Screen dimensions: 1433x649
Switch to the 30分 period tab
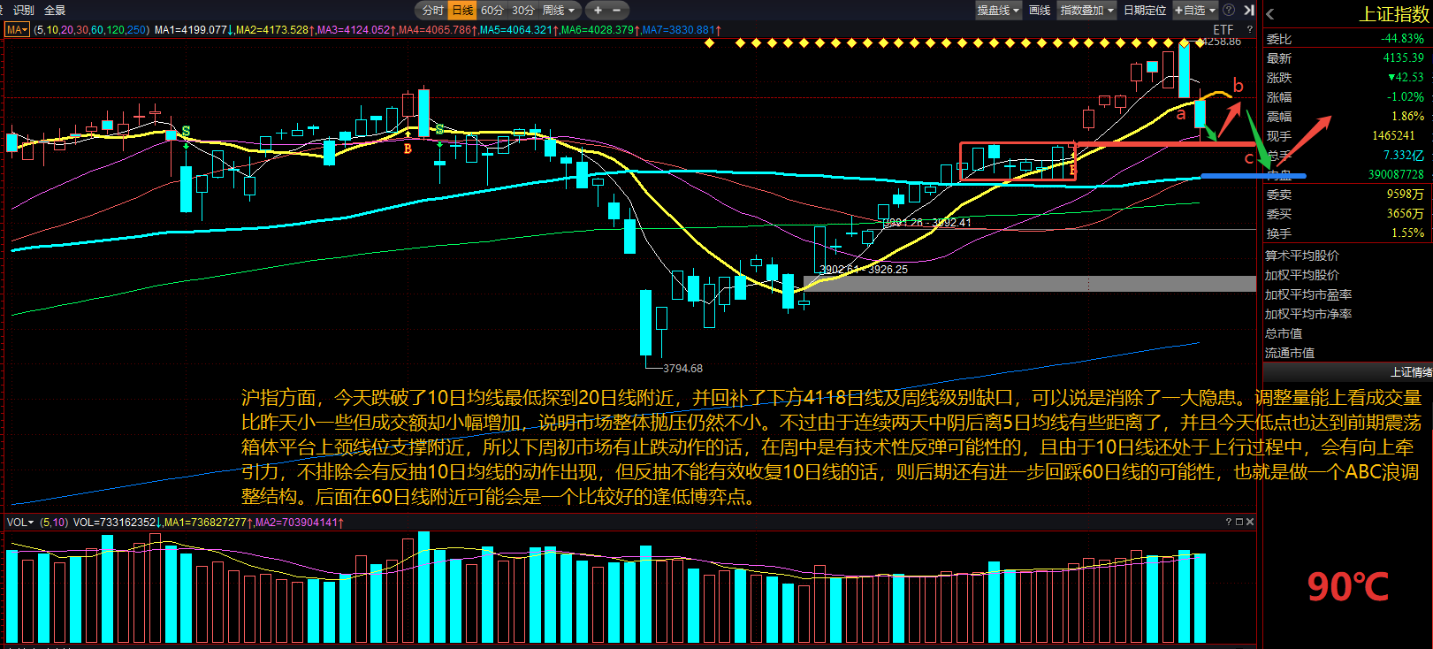523,10
